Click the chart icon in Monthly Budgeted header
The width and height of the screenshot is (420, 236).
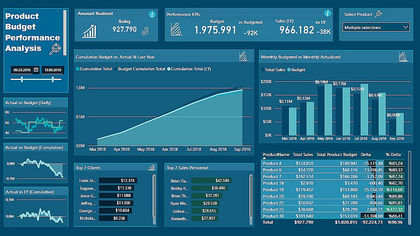403,57
